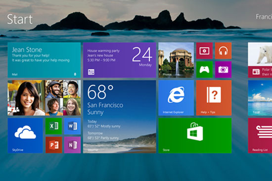
Task: Launch the Music headphones tile
Action: [223, 51]
